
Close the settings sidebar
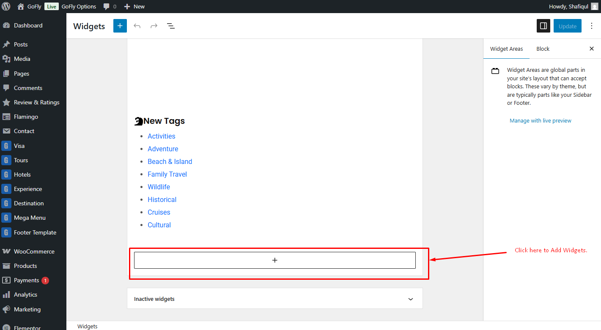pyautogui.click(x=592, y=49)
